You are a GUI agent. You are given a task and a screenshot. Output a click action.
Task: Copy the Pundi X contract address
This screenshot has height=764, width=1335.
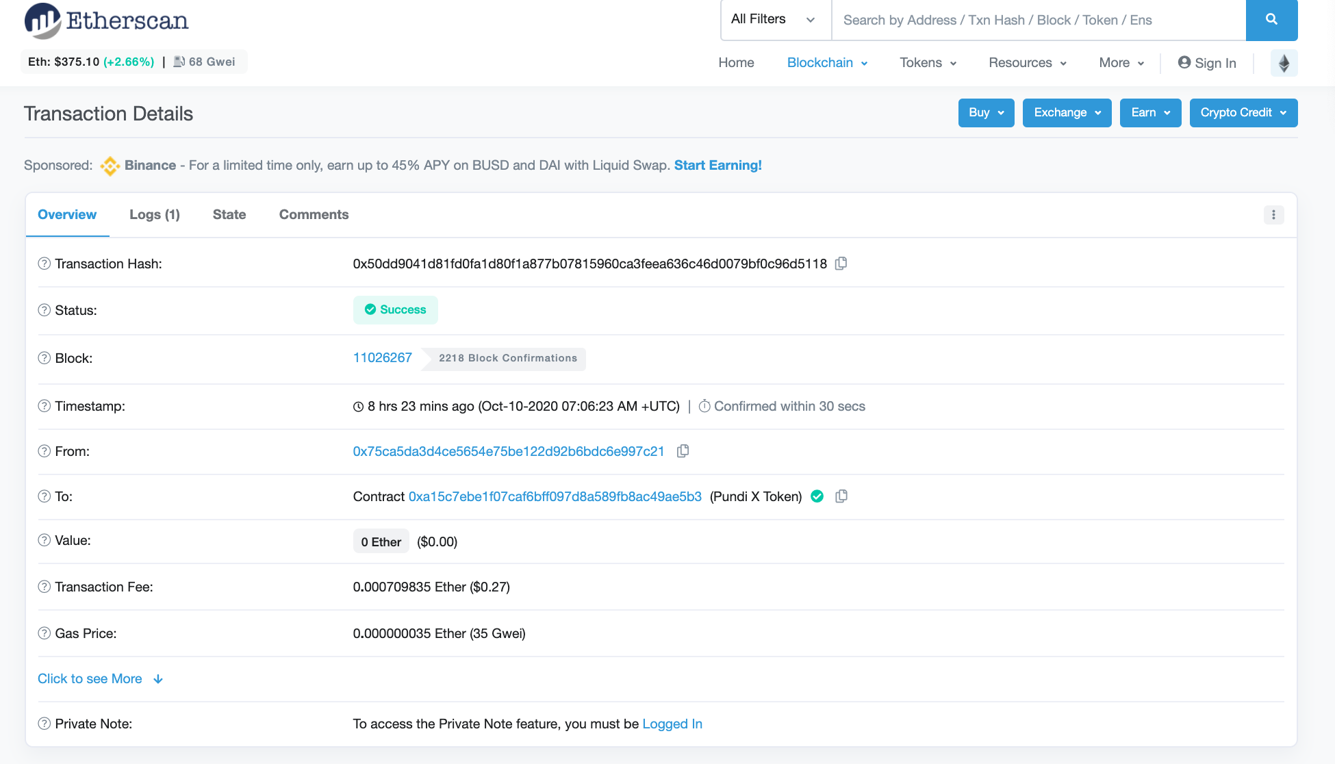click(x=841, y=496)
